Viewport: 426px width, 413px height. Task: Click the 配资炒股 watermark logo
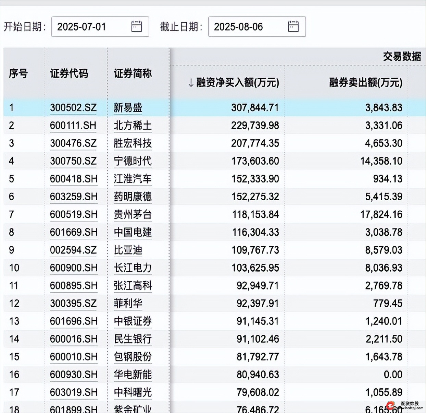click(405, 405)
